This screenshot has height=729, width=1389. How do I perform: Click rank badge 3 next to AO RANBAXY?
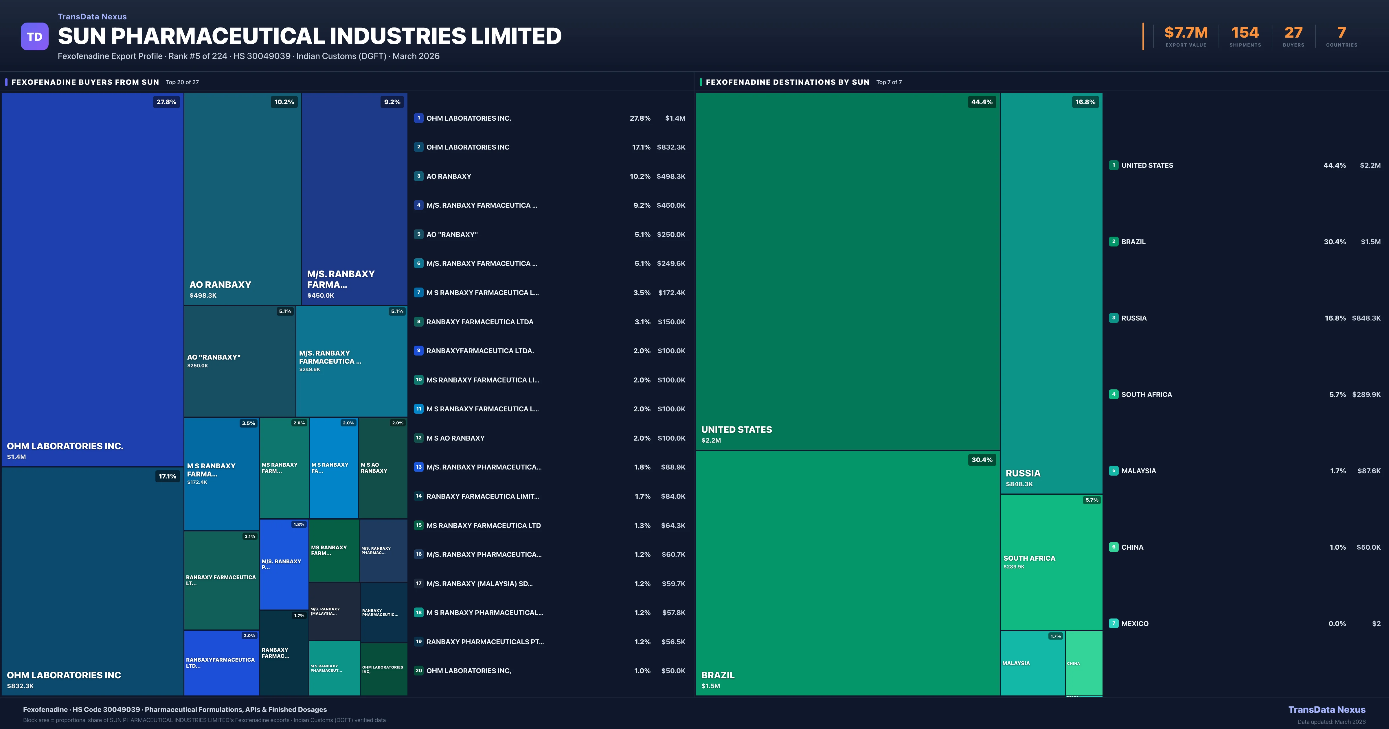point(418,176)
